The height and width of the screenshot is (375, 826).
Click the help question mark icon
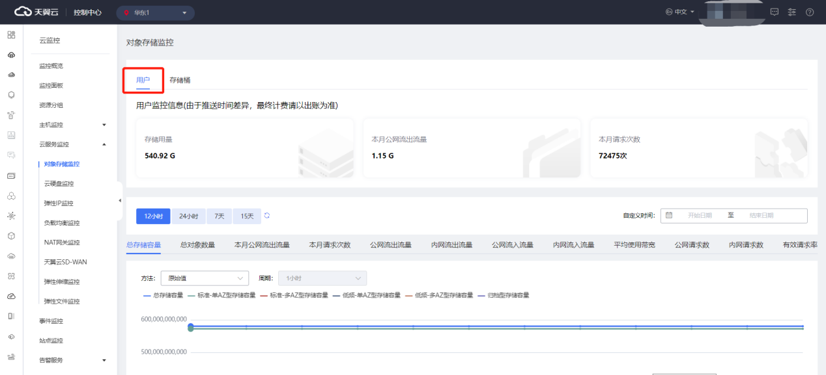tap(810, 12)
